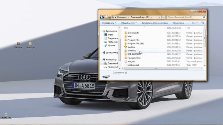The image size is (223, 125).
Task: Click date 01.07.2018 of BigFishCache
Action: (x=174, y=33)
